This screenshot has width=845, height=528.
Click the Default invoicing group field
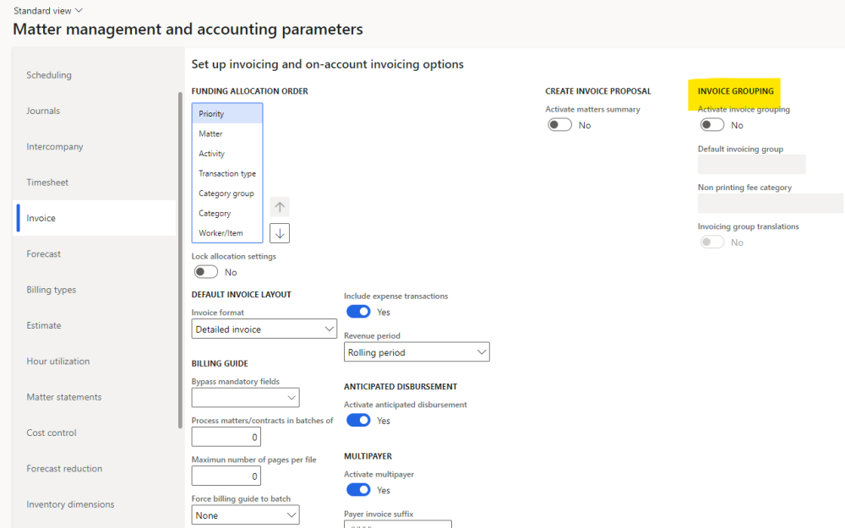750,164
